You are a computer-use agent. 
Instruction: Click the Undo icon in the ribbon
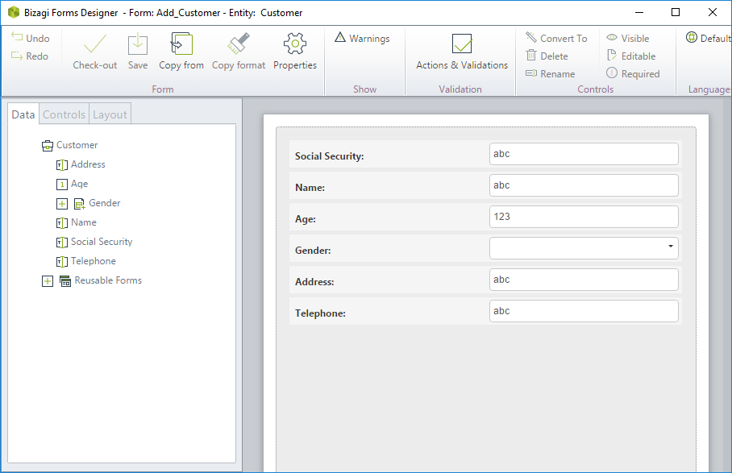(17, 37)
